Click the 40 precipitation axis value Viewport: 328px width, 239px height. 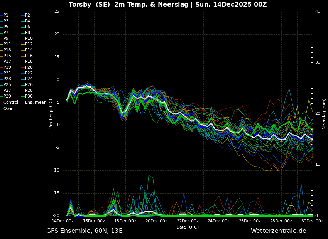click(x=318, y=12)
